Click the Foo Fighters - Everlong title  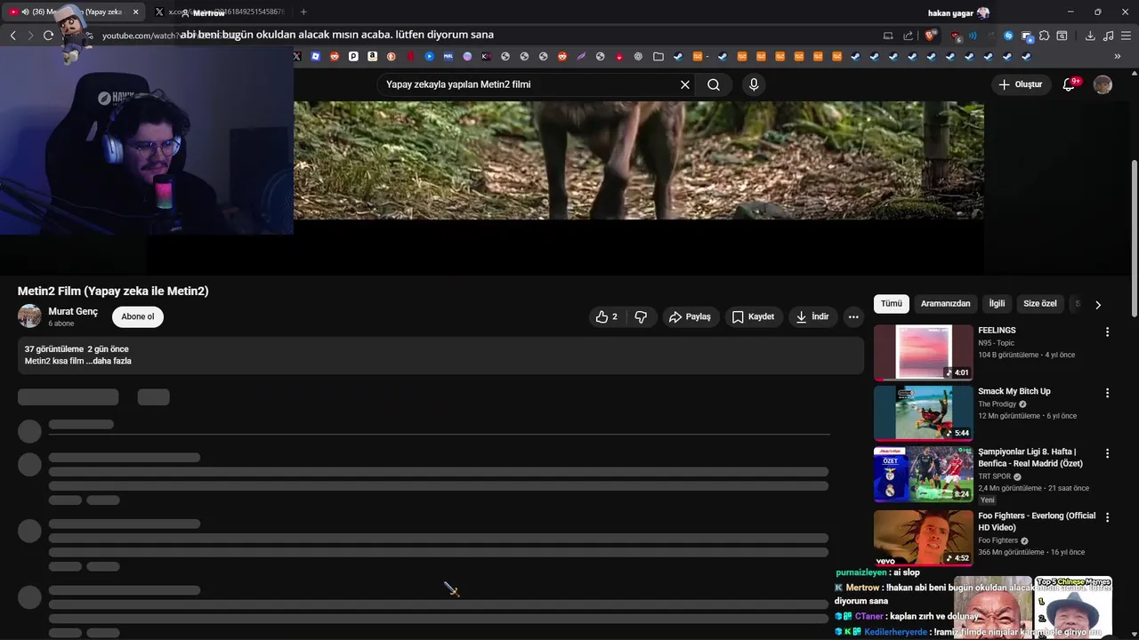[1037, 522]
